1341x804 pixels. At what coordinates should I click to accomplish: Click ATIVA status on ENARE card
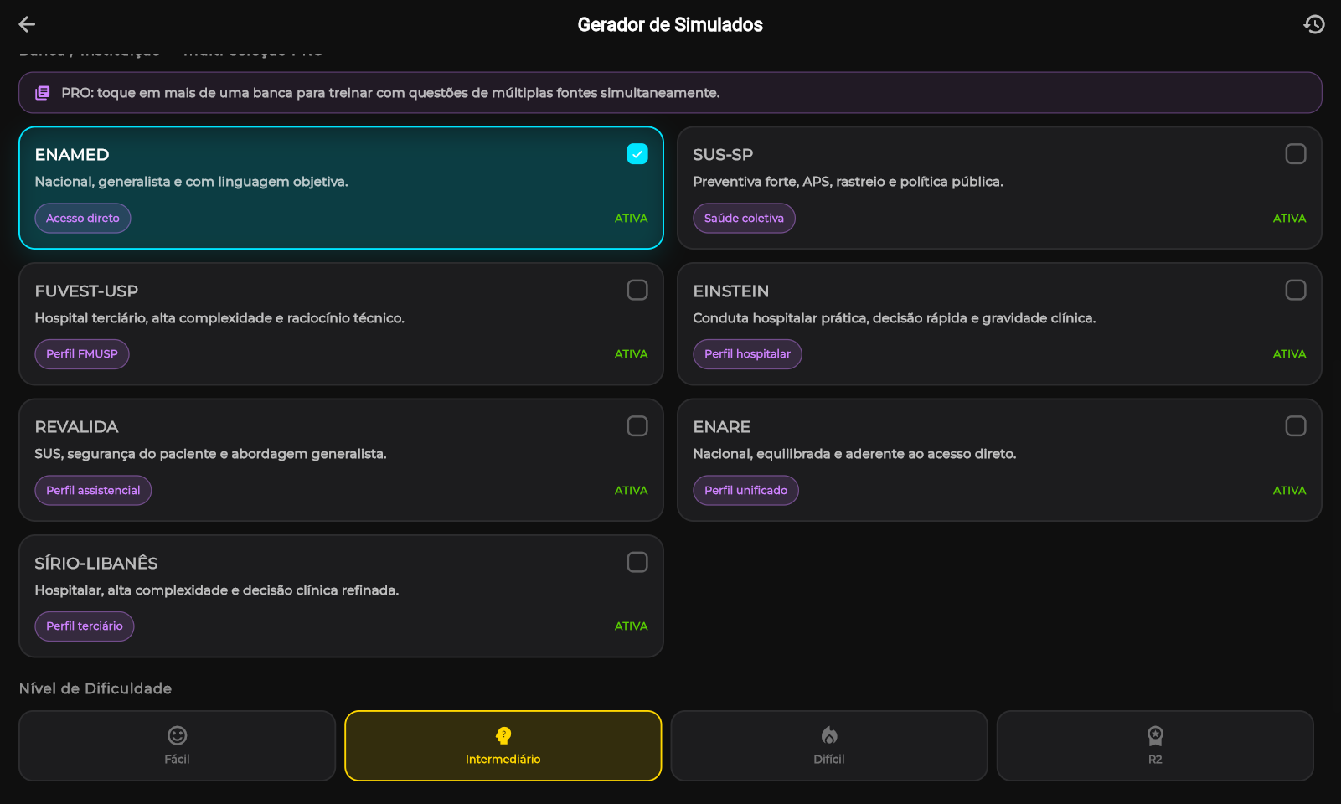point(1289,491)
